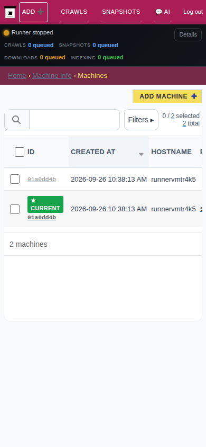Click CURRENT row created date cell
The height and width of the screenshot is (447, 206).
click(x=109, y=209)
